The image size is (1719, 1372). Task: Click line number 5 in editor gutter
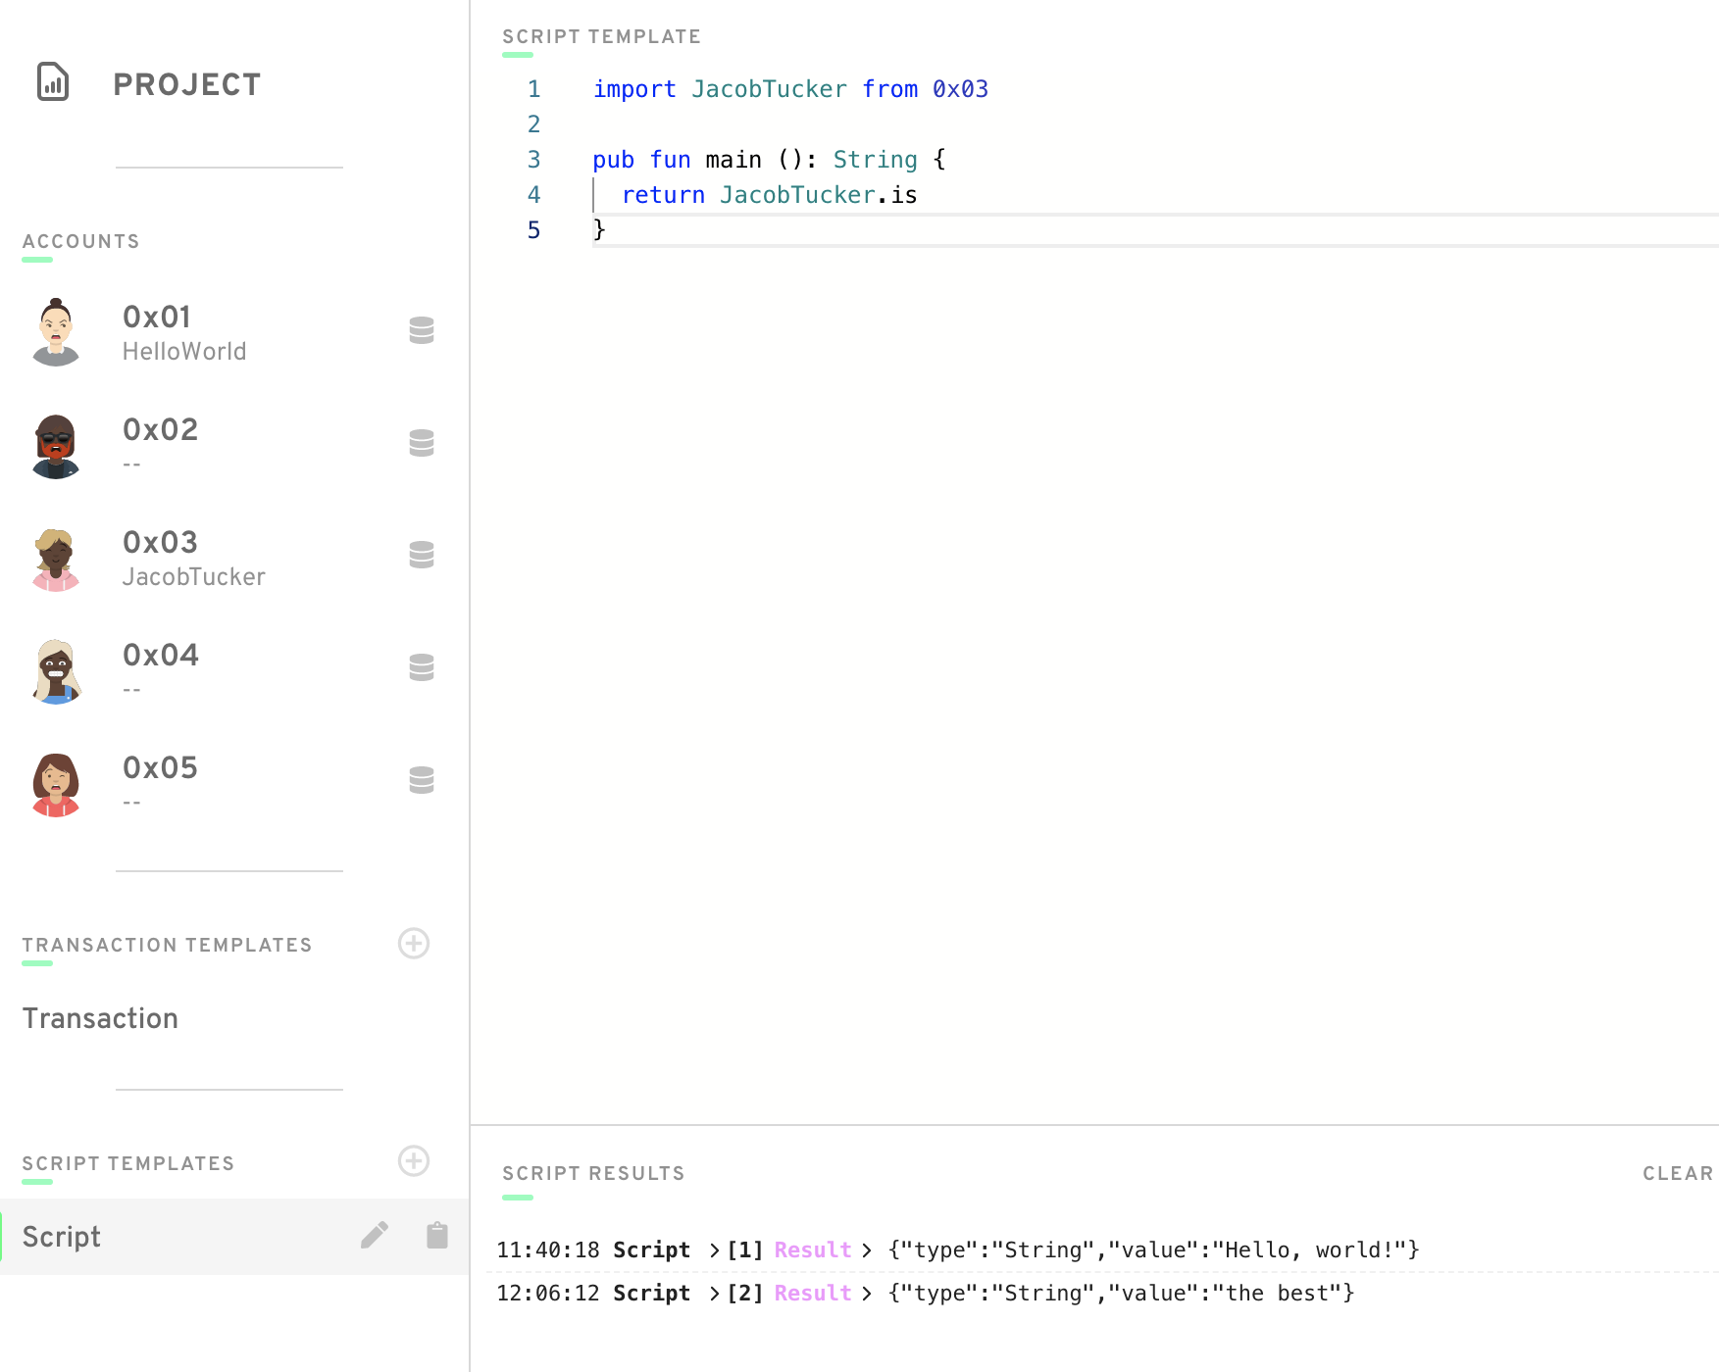click(x=533, y=230)
